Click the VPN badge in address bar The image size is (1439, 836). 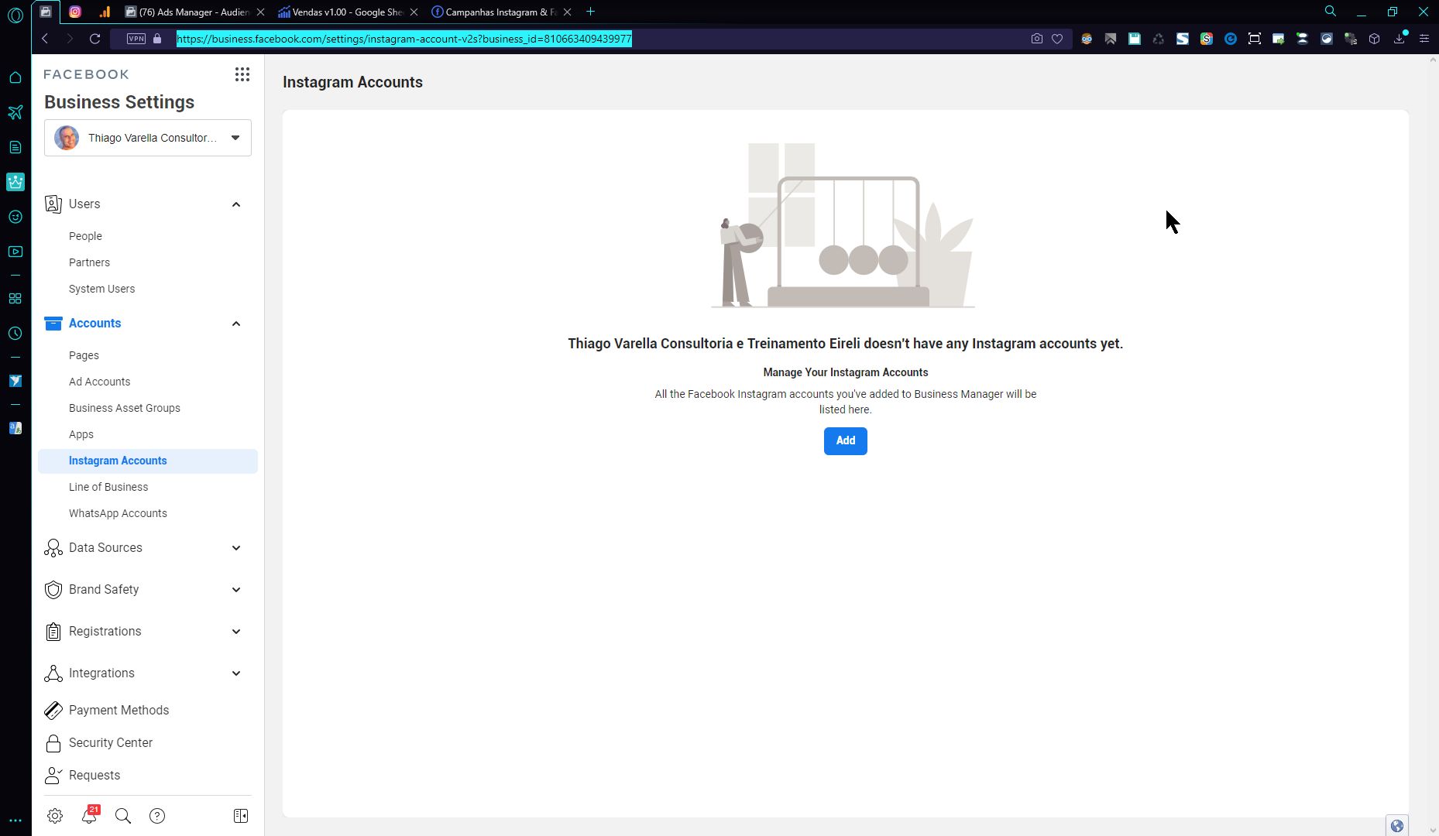coord(136,39)
